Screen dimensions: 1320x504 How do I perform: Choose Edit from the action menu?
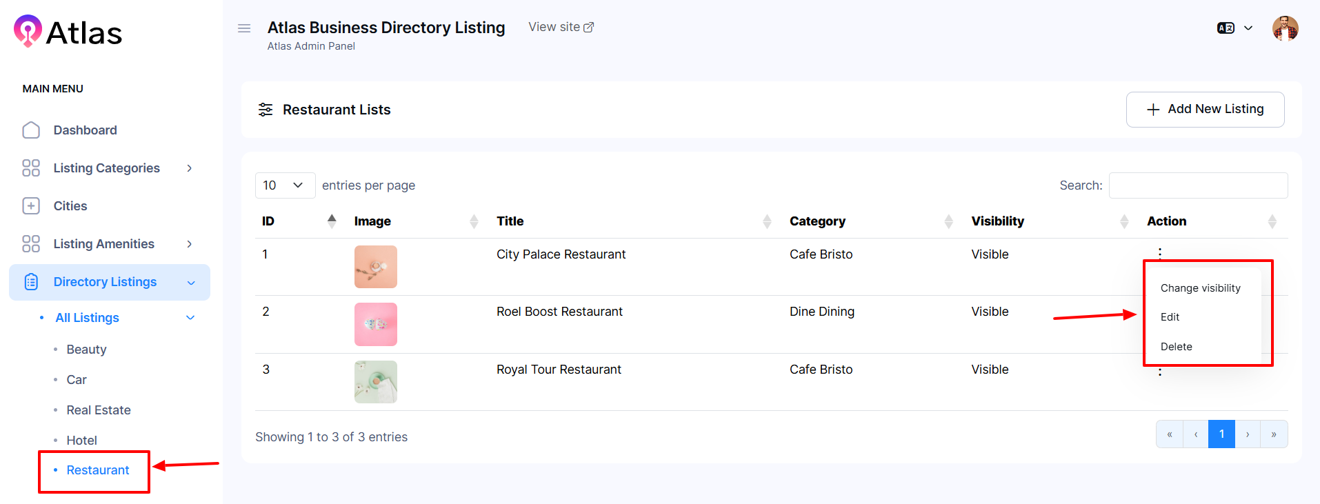pos(1170,317)
